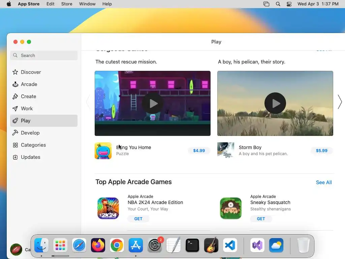
Task: Open the Apple menu
Action: (9, 4)
